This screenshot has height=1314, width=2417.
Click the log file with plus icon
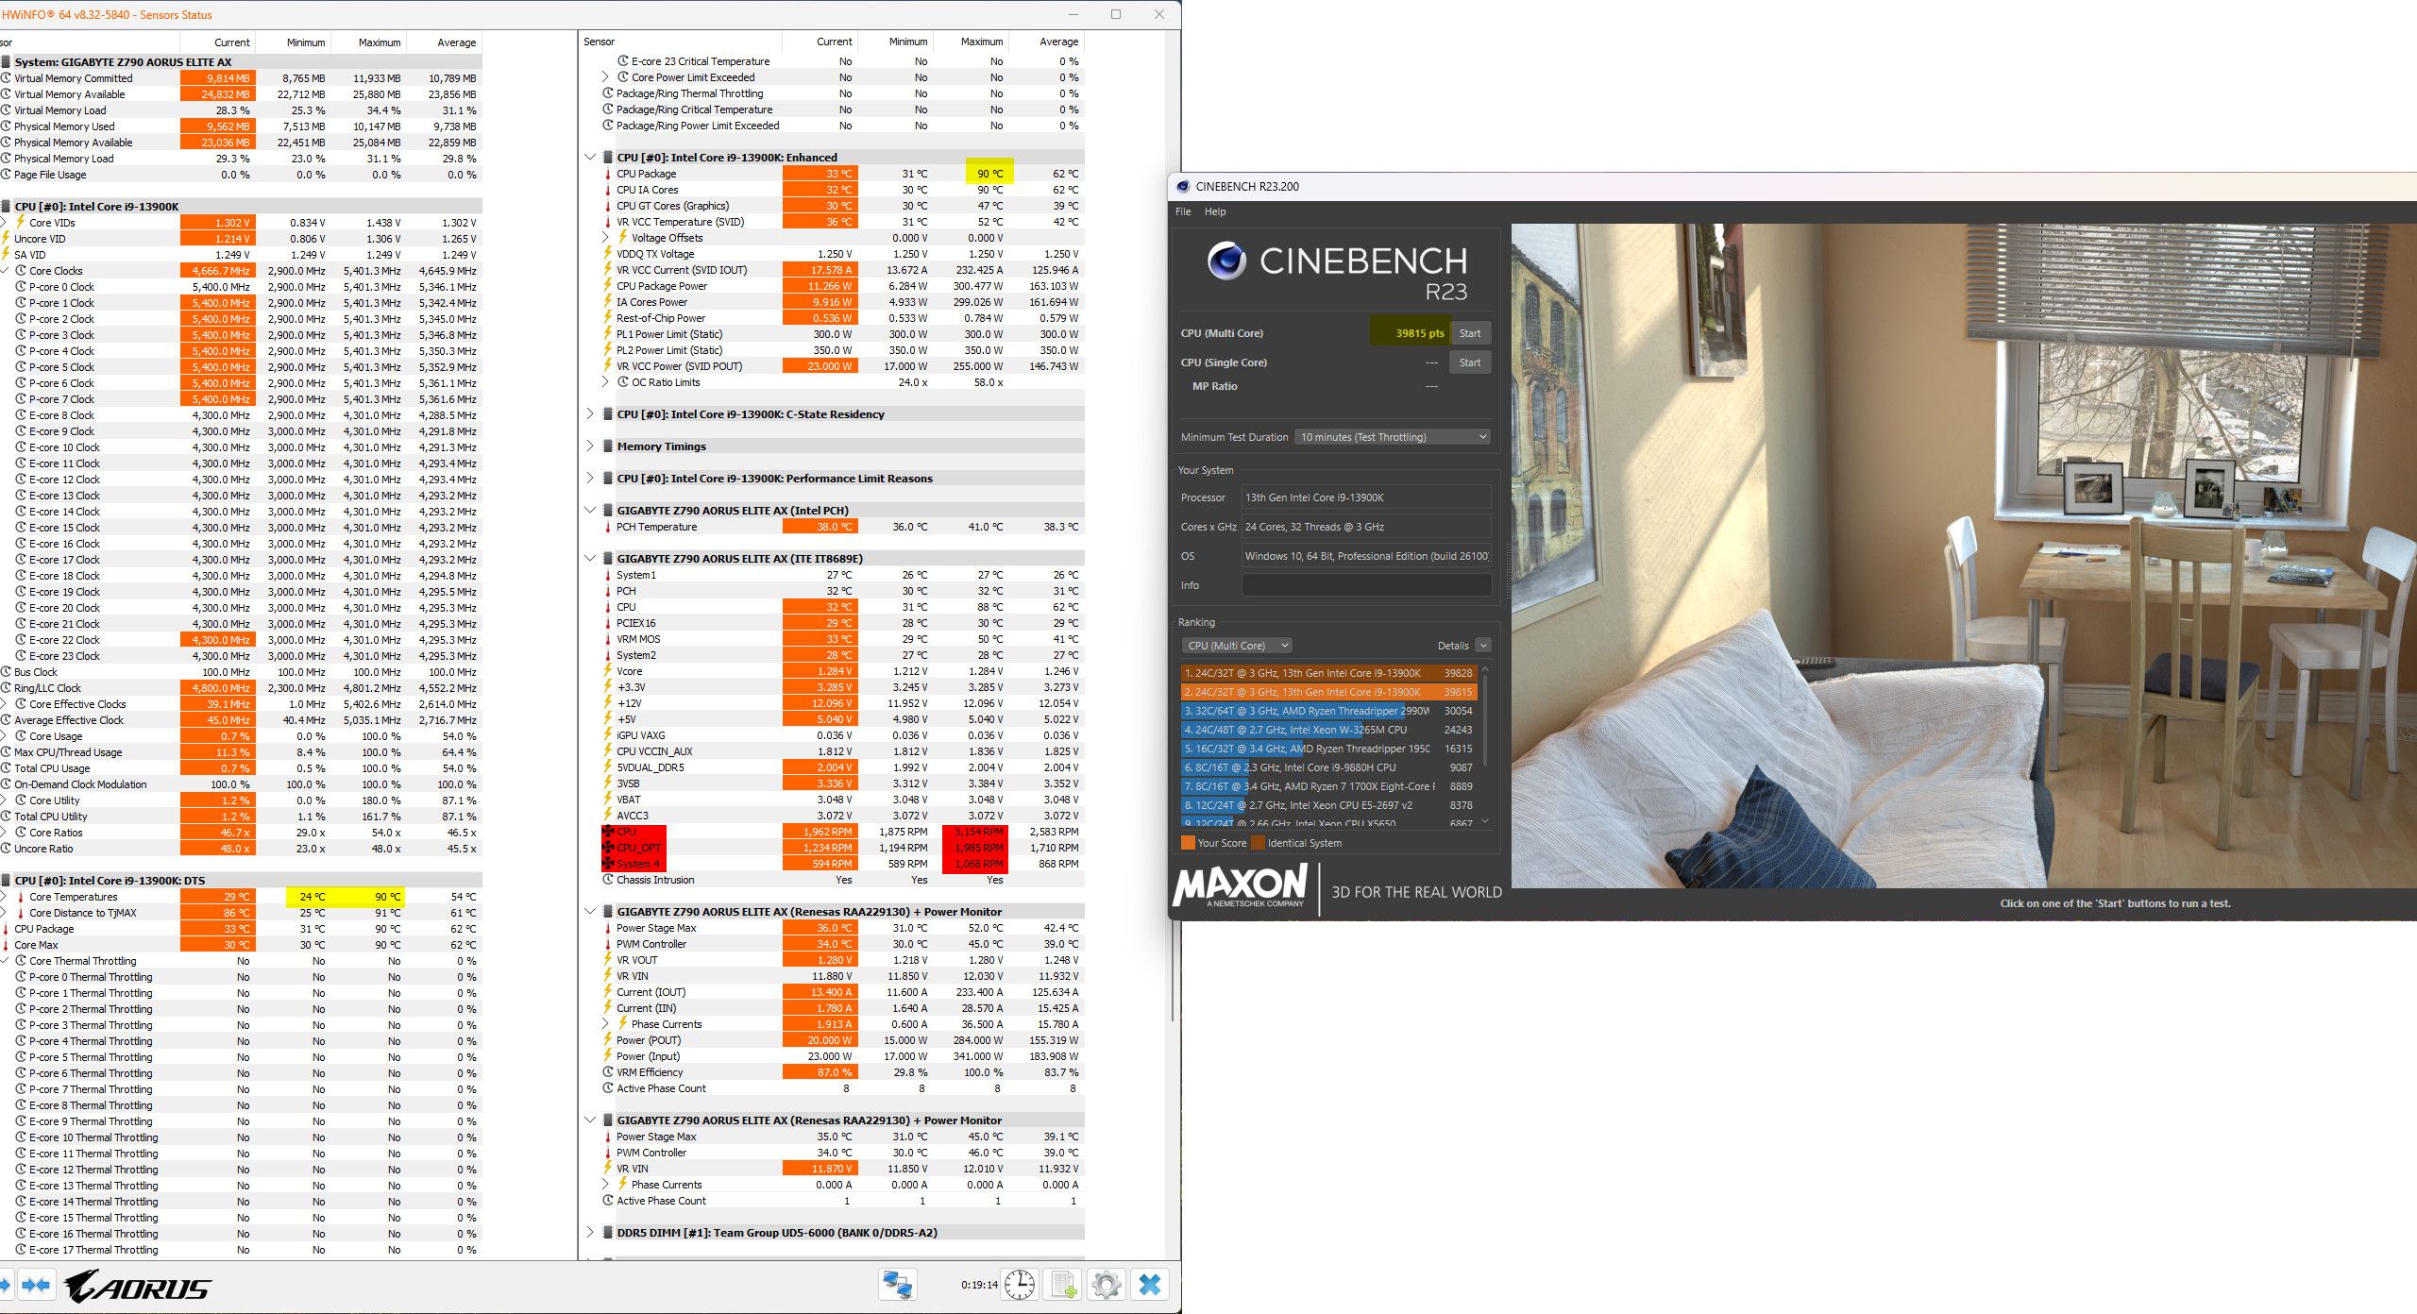coord(1063,1284)
